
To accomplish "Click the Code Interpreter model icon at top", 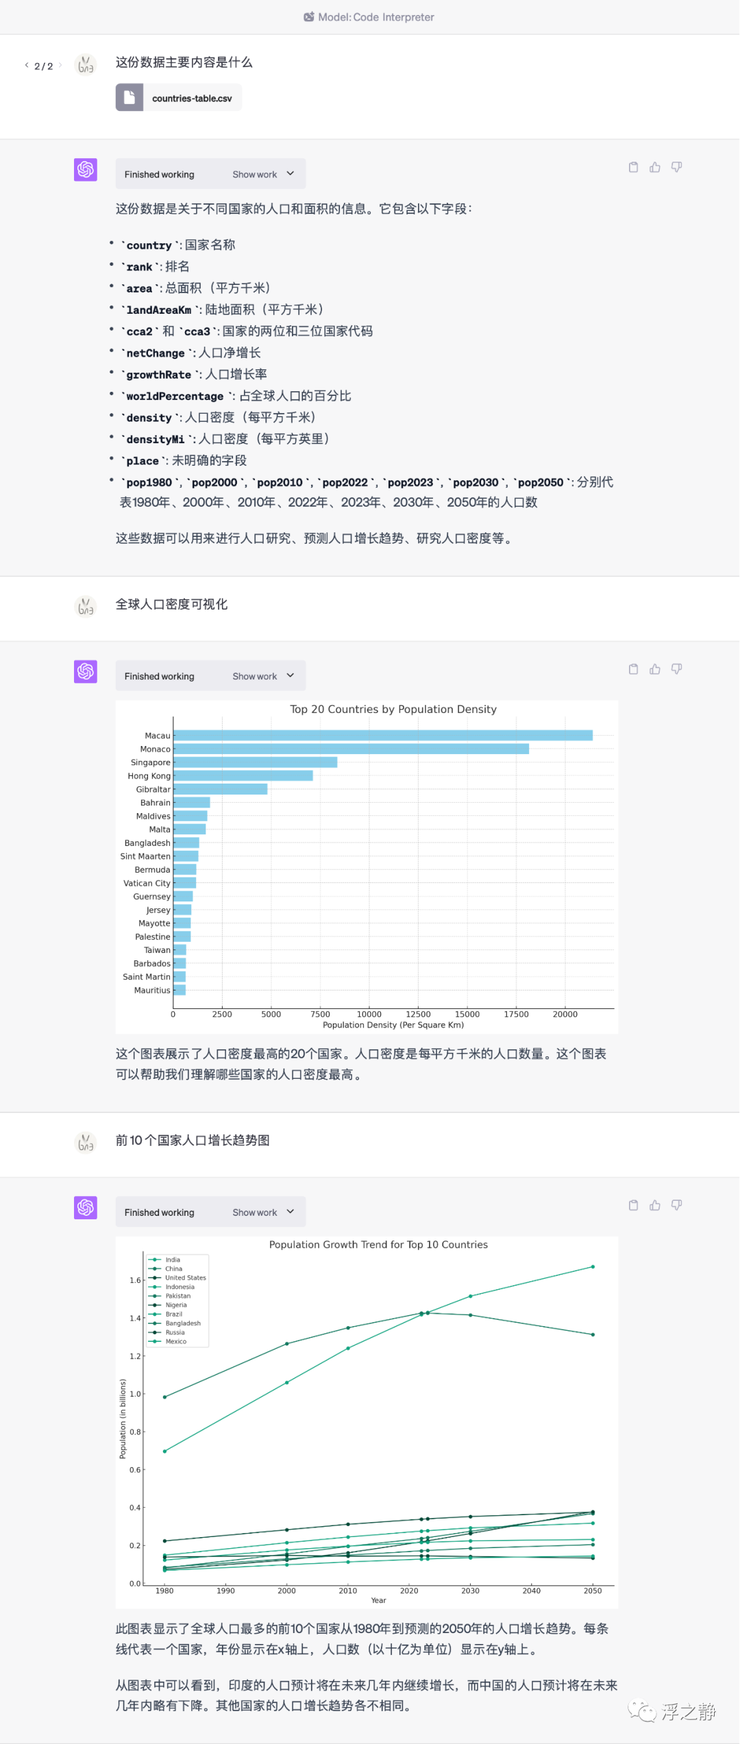I will (309, 17).
